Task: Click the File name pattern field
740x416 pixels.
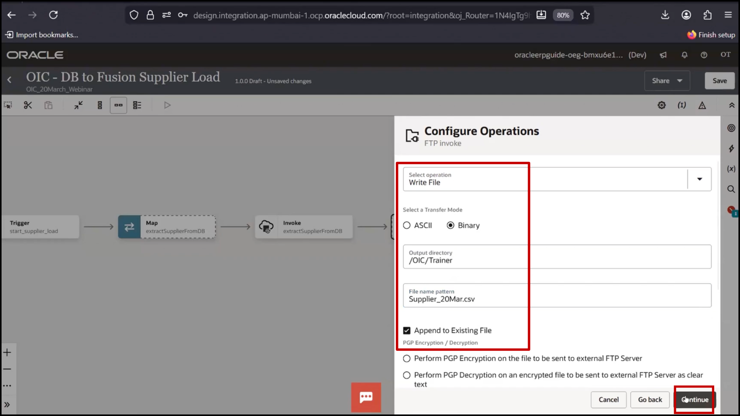Action: point(557,295)
